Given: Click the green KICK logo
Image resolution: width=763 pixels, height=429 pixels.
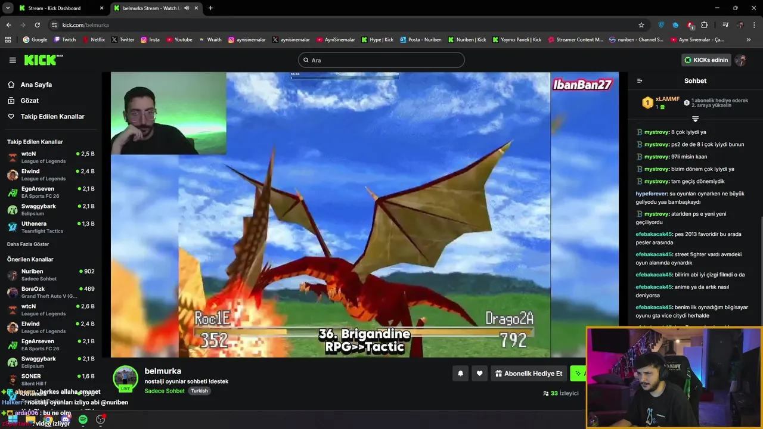Looking at the screenshot, I should (43, 60).
